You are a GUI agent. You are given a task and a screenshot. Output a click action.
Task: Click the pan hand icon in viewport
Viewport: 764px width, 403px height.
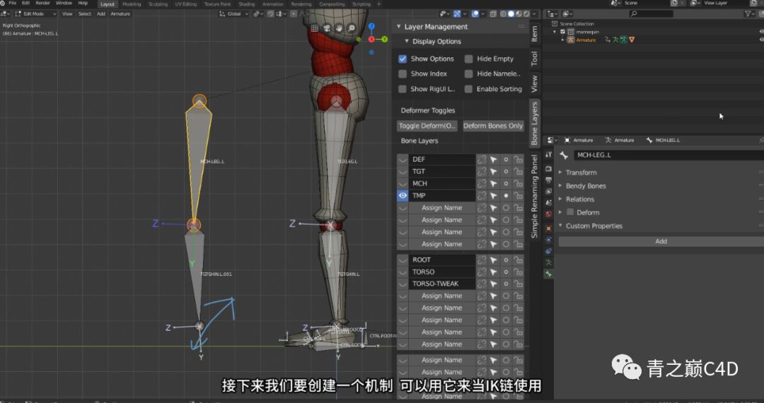click(339, 28)
